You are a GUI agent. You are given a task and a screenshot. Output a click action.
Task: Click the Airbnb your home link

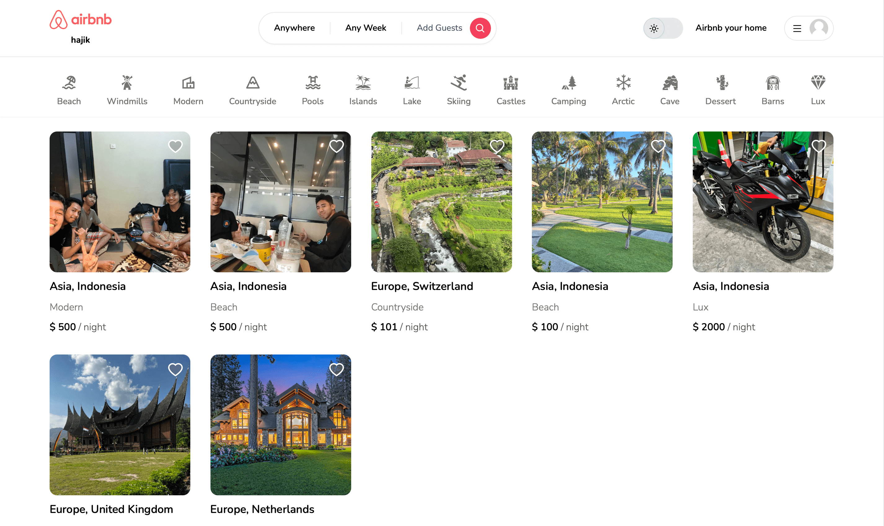pyautogui.click(x=731, y=28)
